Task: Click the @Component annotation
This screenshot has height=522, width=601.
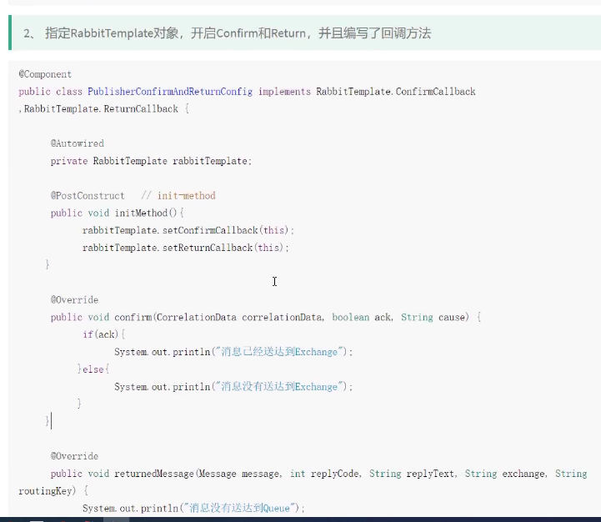Action: [45, 74]
